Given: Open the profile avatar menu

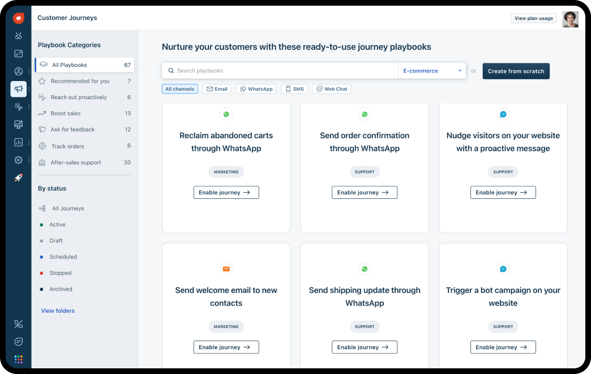Looking at the screenshot, I should [571, 18].
